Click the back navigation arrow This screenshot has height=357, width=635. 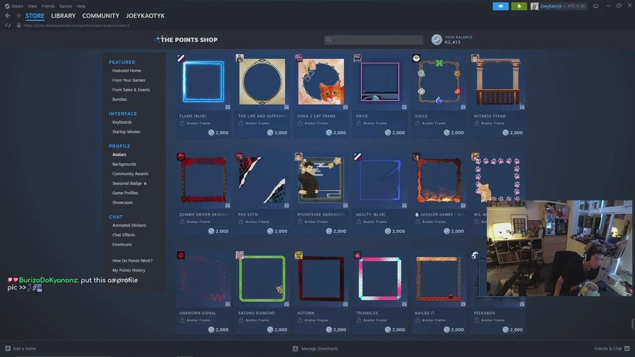(x=7, y=16)
